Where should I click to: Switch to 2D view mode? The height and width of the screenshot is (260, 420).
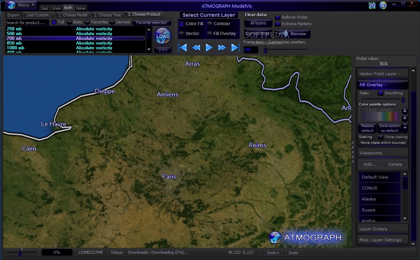click(372, 5)
